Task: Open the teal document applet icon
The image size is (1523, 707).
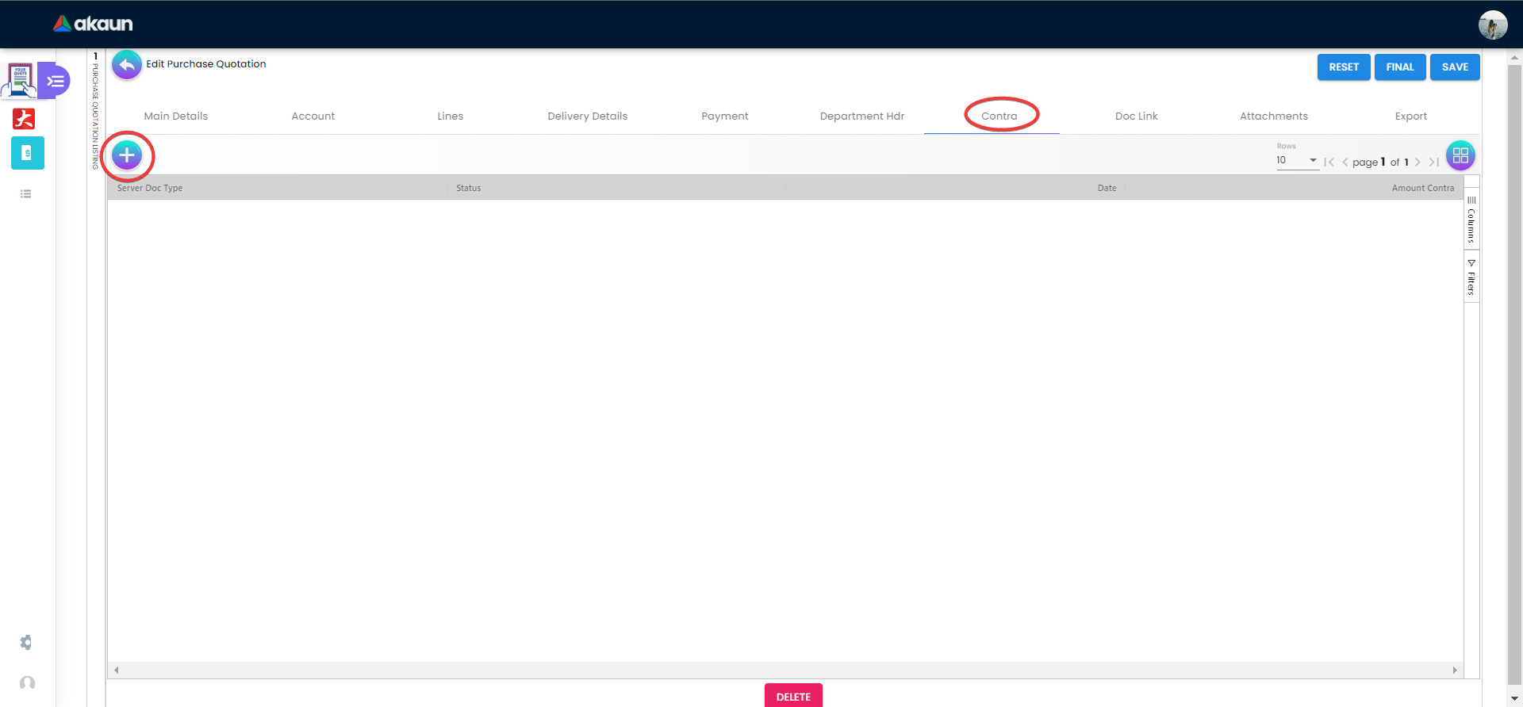Action: click(x=28, y=153)
